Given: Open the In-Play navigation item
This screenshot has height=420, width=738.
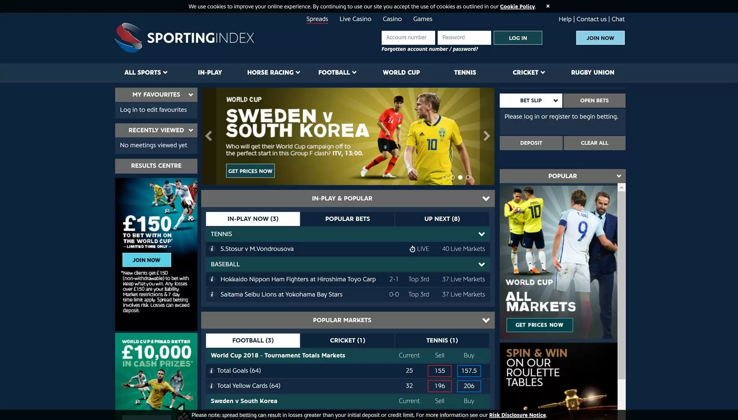Looking at the screenshot, I should click(x=210, y=72).
